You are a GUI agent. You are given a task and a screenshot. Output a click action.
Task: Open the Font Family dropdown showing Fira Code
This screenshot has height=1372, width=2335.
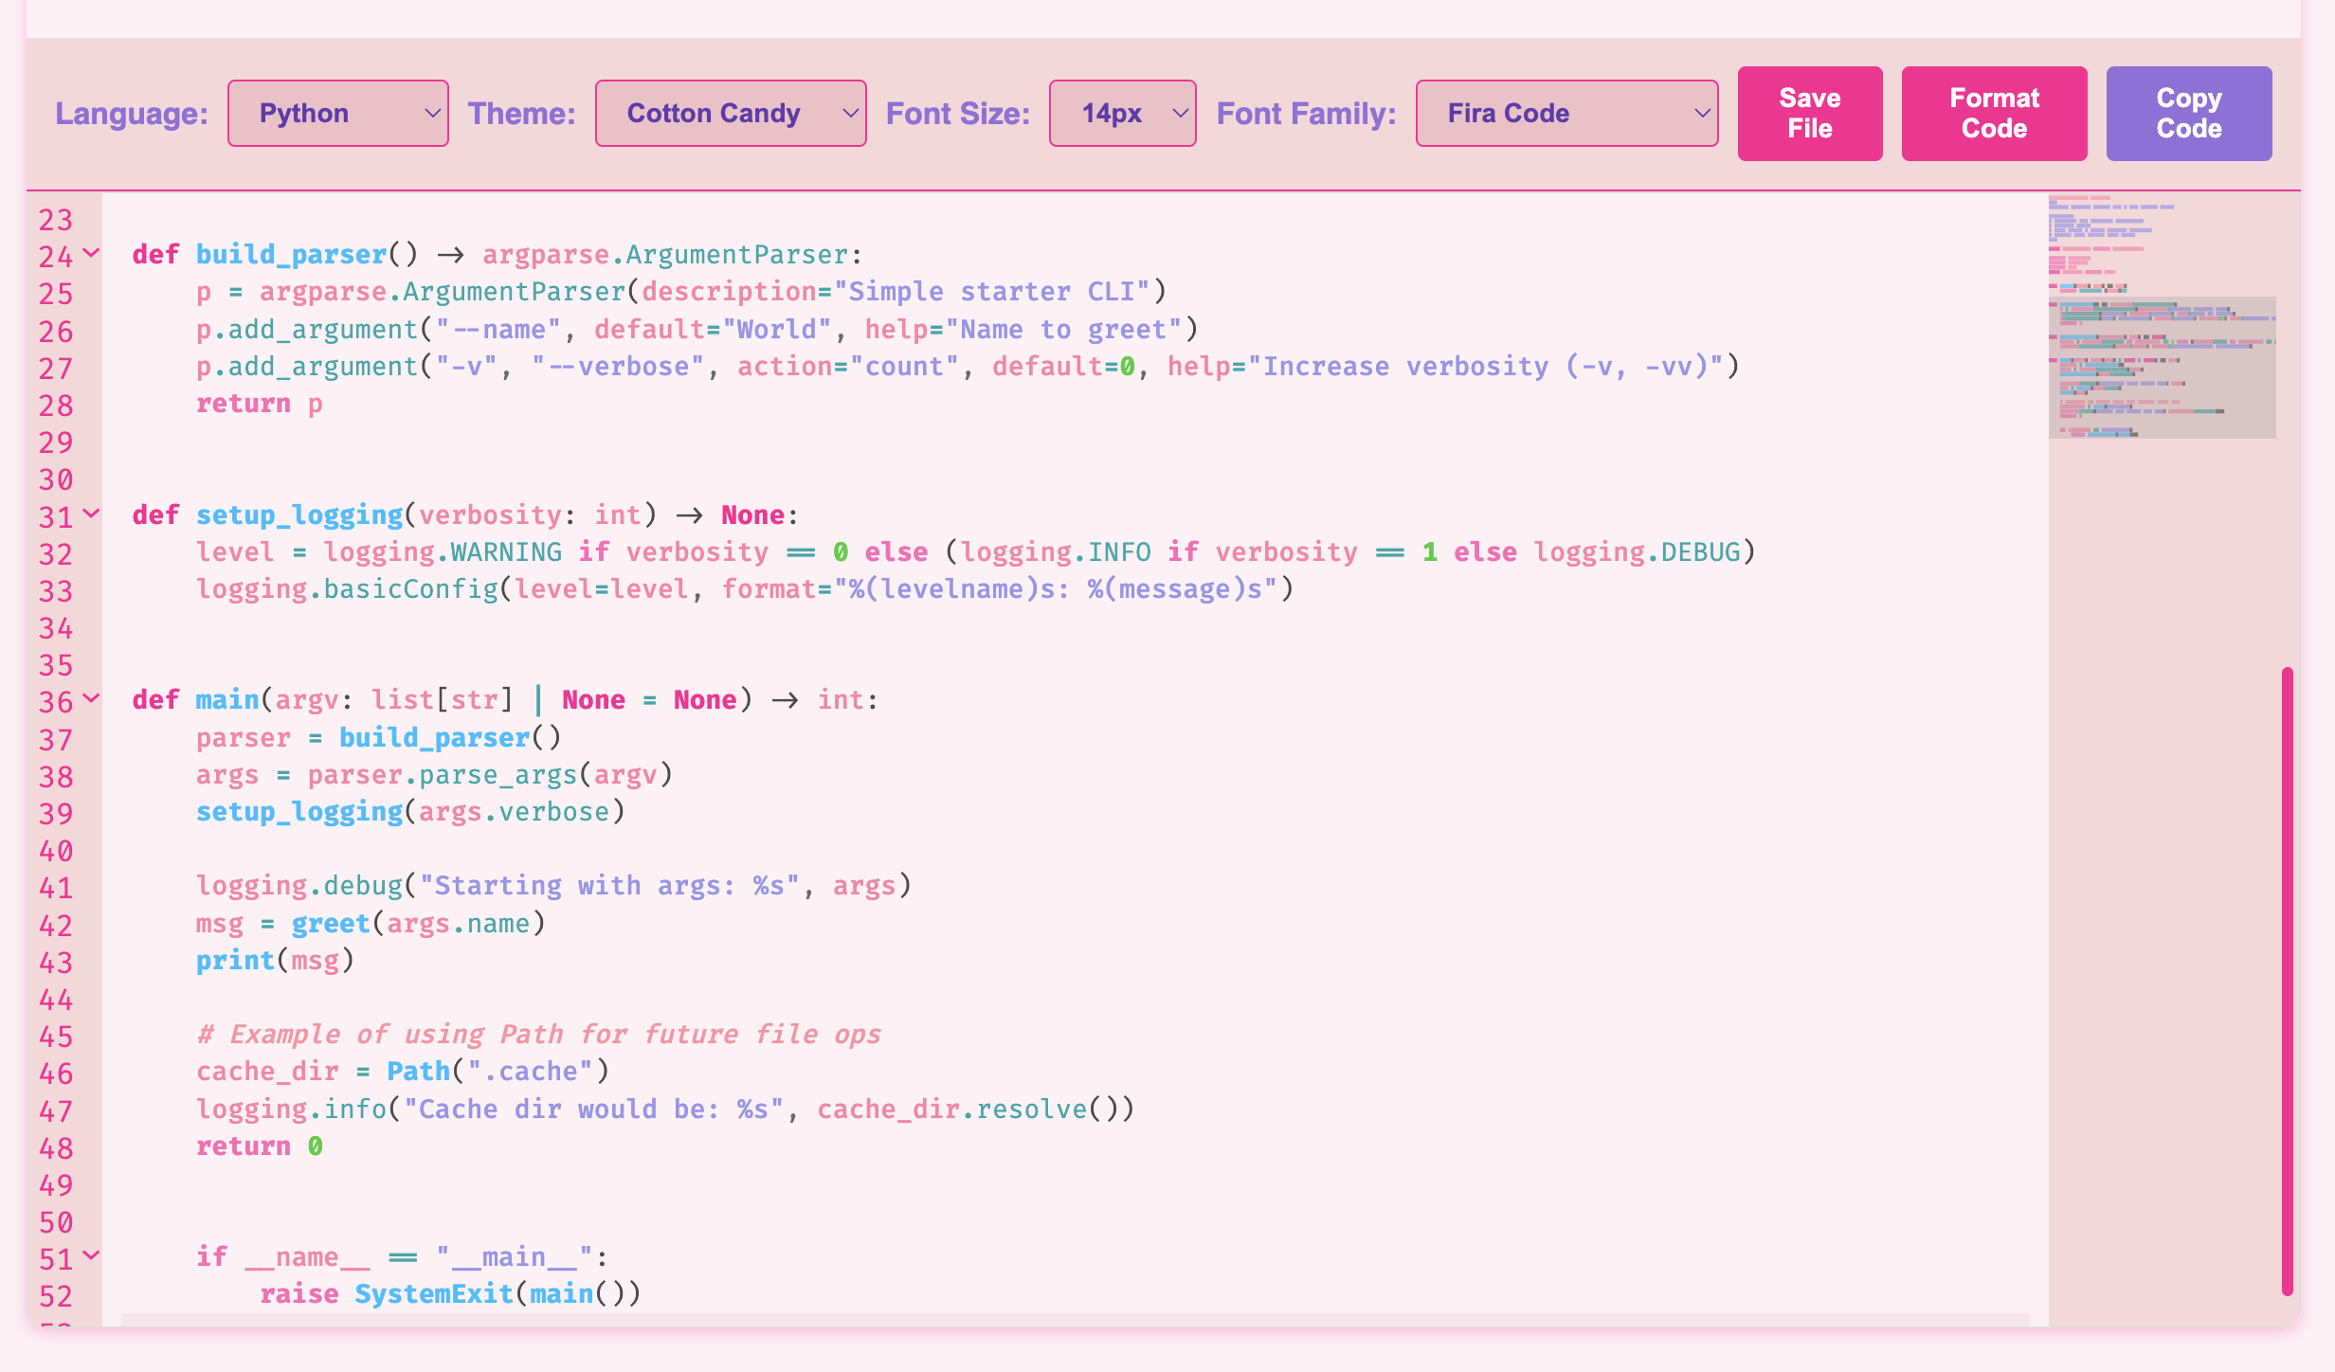(1566, 114)
